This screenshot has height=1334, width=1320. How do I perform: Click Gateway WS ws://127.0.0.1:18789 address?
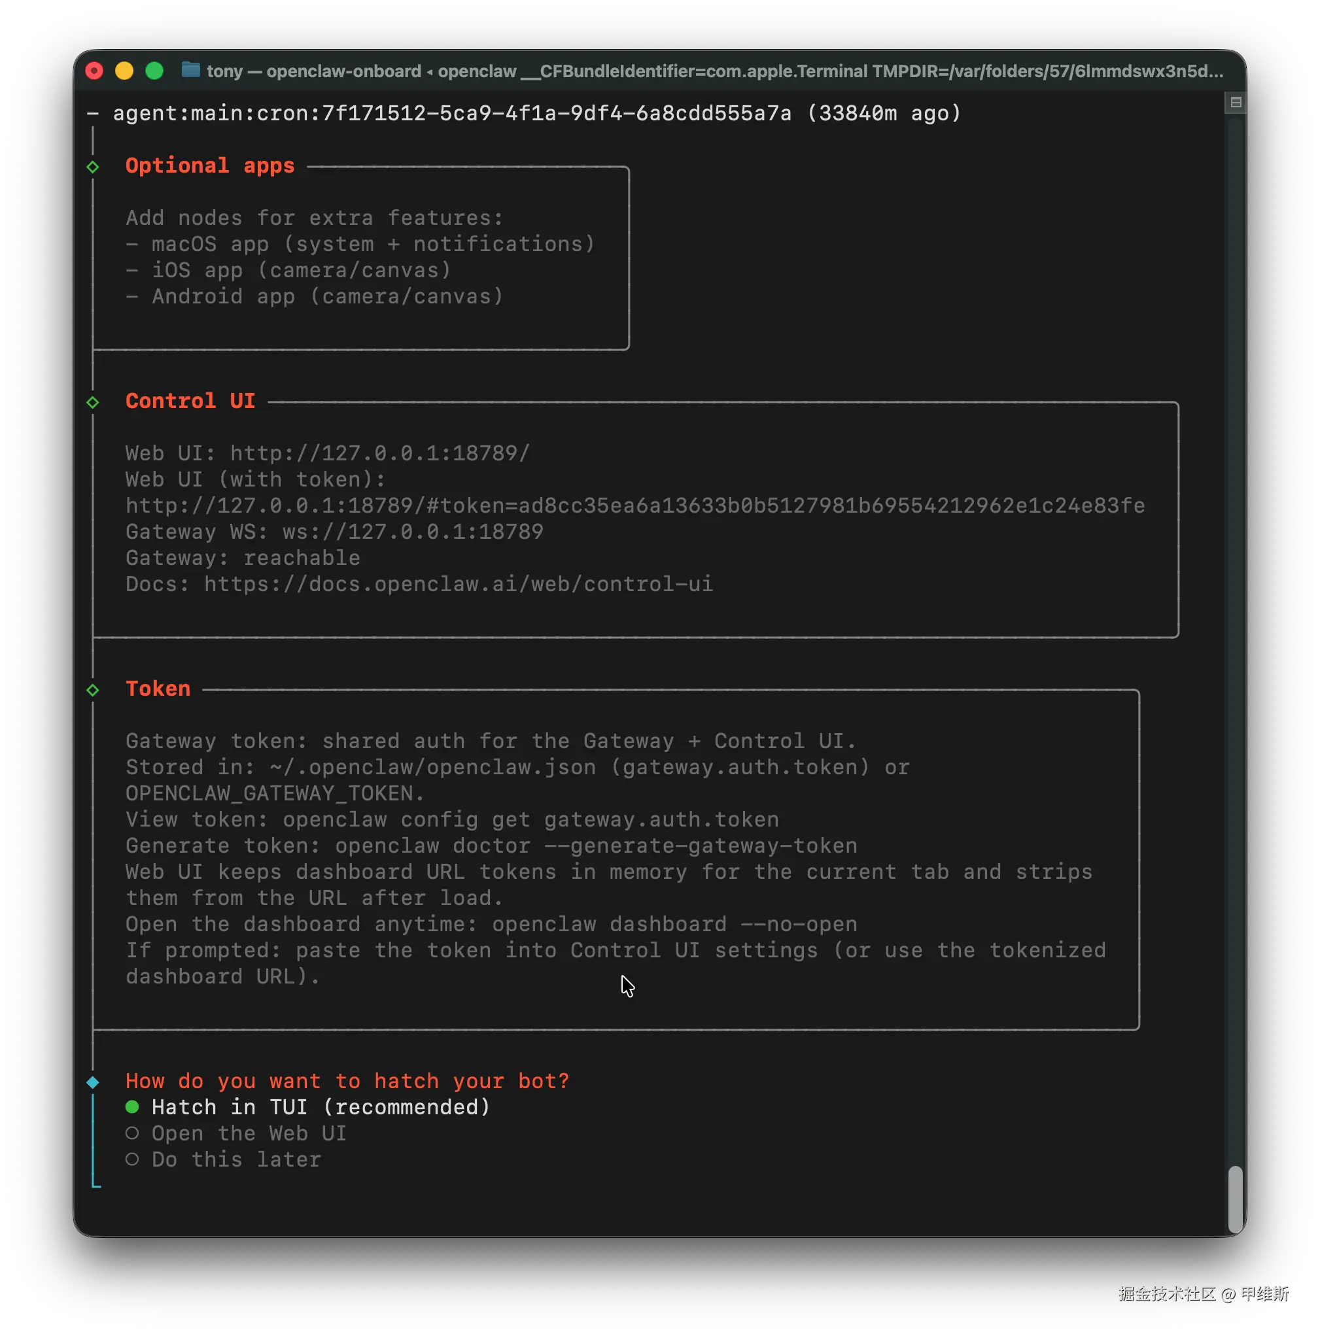point(412,532)
